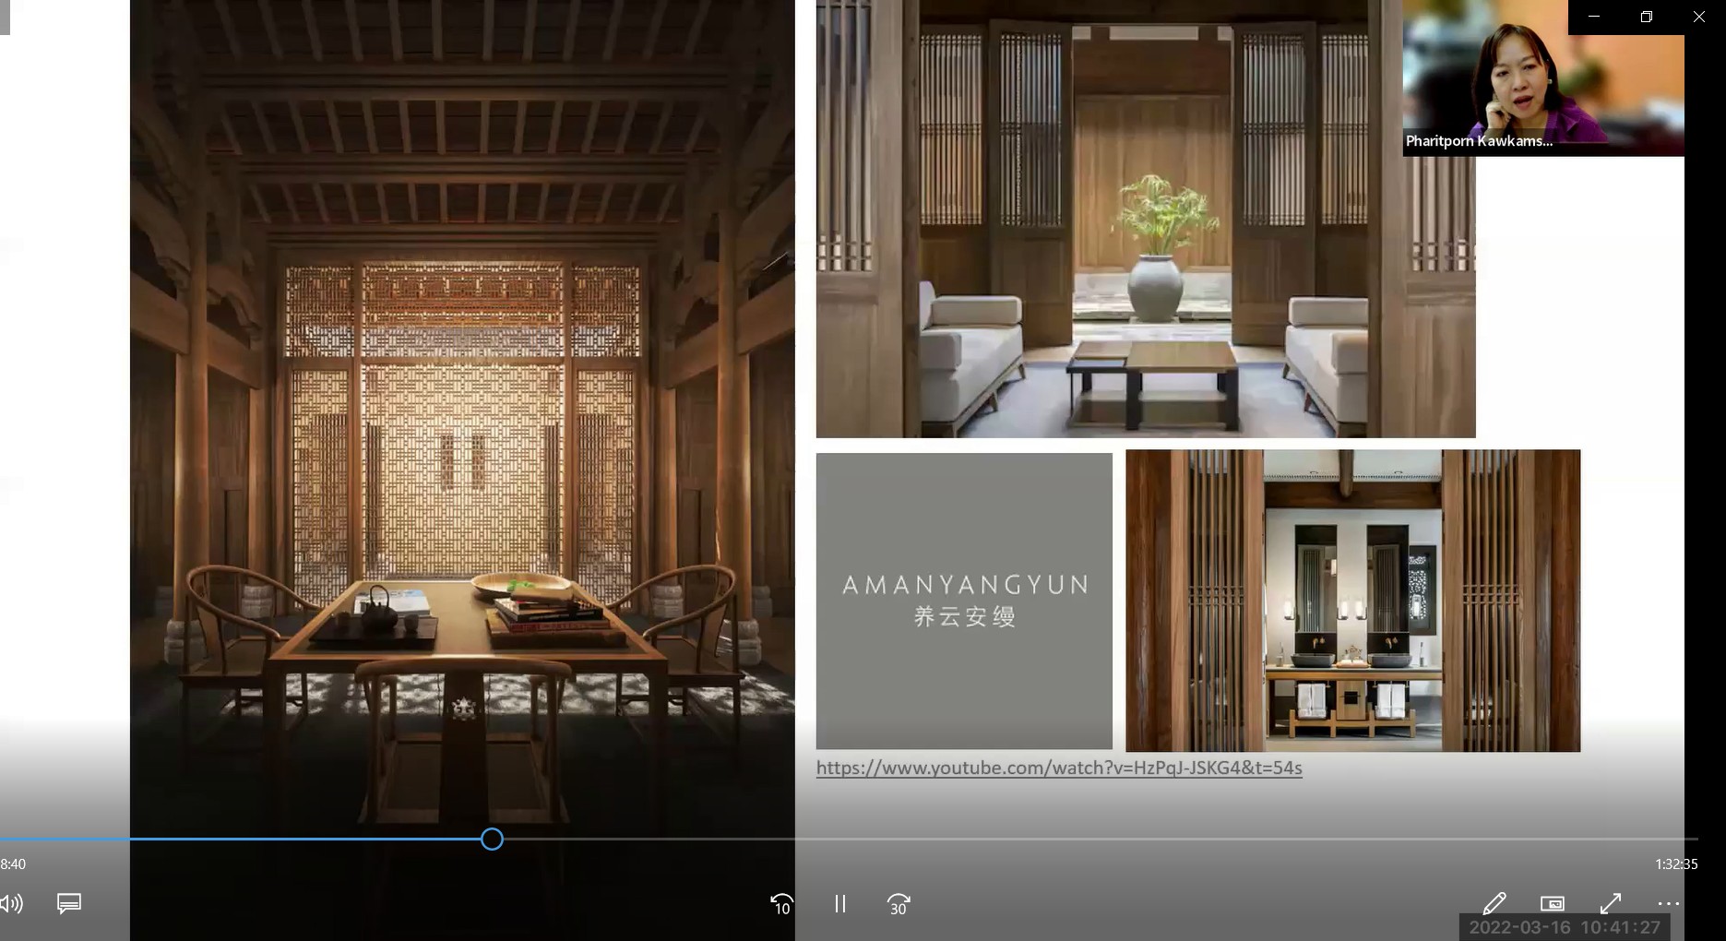The height and width of the screenshot is (941, 1726).
Task: Open the three-dot more options menu
Action: tap(1668, 904)
